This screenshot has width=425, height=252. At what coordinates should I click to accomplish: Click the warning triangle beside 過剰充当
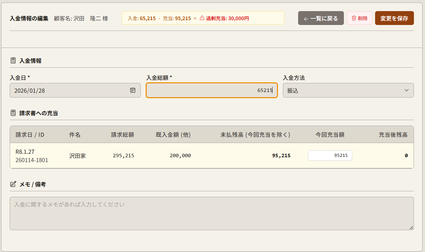pyautogui.click(x=202, y=18)
